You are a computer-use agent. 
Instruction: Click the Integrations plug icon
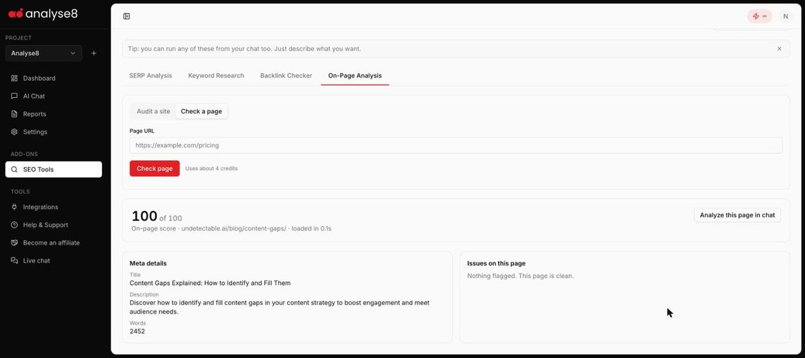coord(15,207)
